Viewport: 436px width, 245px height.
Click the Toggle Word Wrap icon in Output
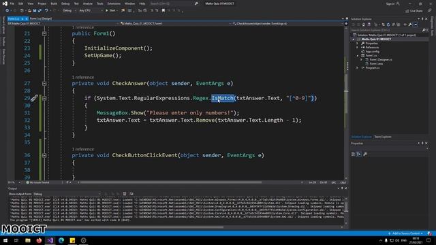click(x=131, y=194)
